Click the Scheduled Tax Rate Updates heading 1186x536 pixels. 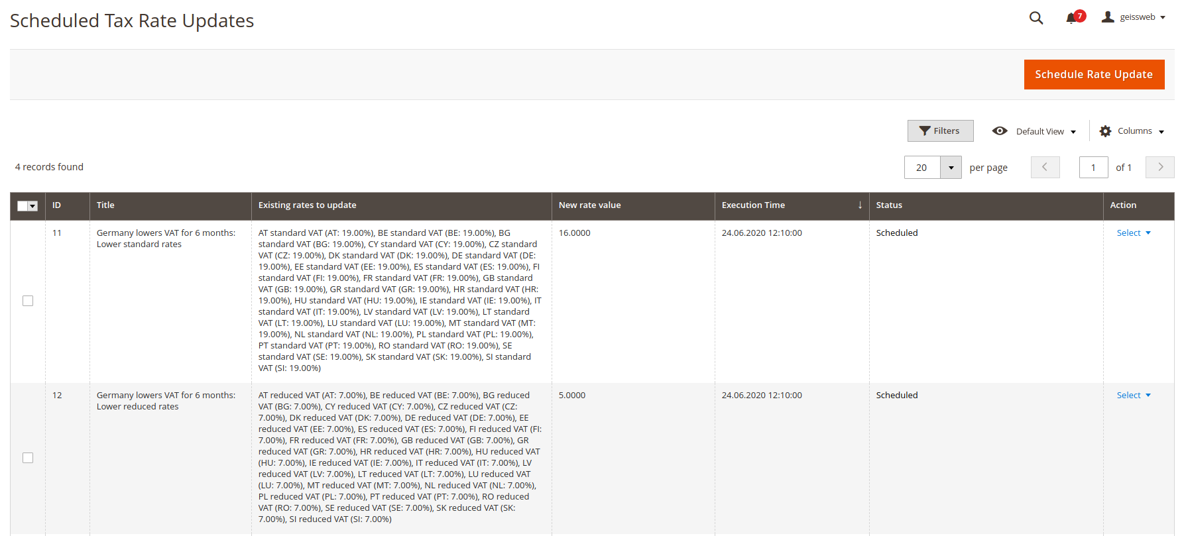[x=132, y=21]
